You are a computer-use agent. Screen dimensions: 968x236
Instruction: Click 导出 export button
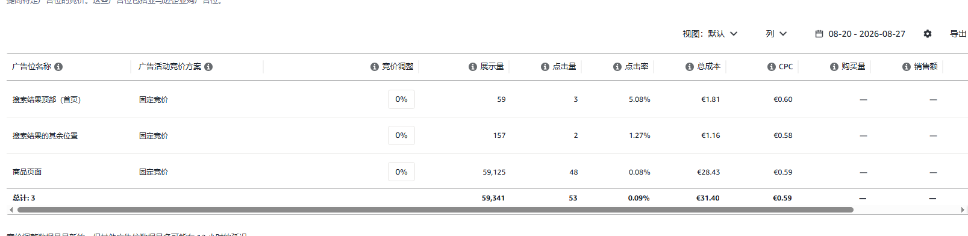pos(958,34)
